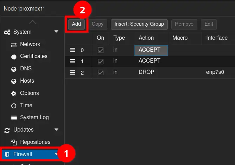
Task: Click the Network arrows icon
Action: coord(14,45)
